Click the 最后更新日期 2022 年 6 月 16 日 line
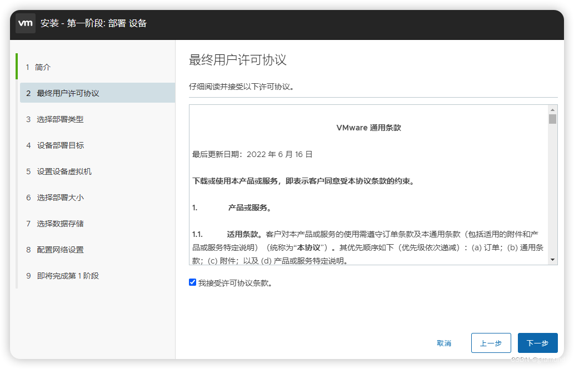Screen dimensions: 574x369 click(252, 154)
